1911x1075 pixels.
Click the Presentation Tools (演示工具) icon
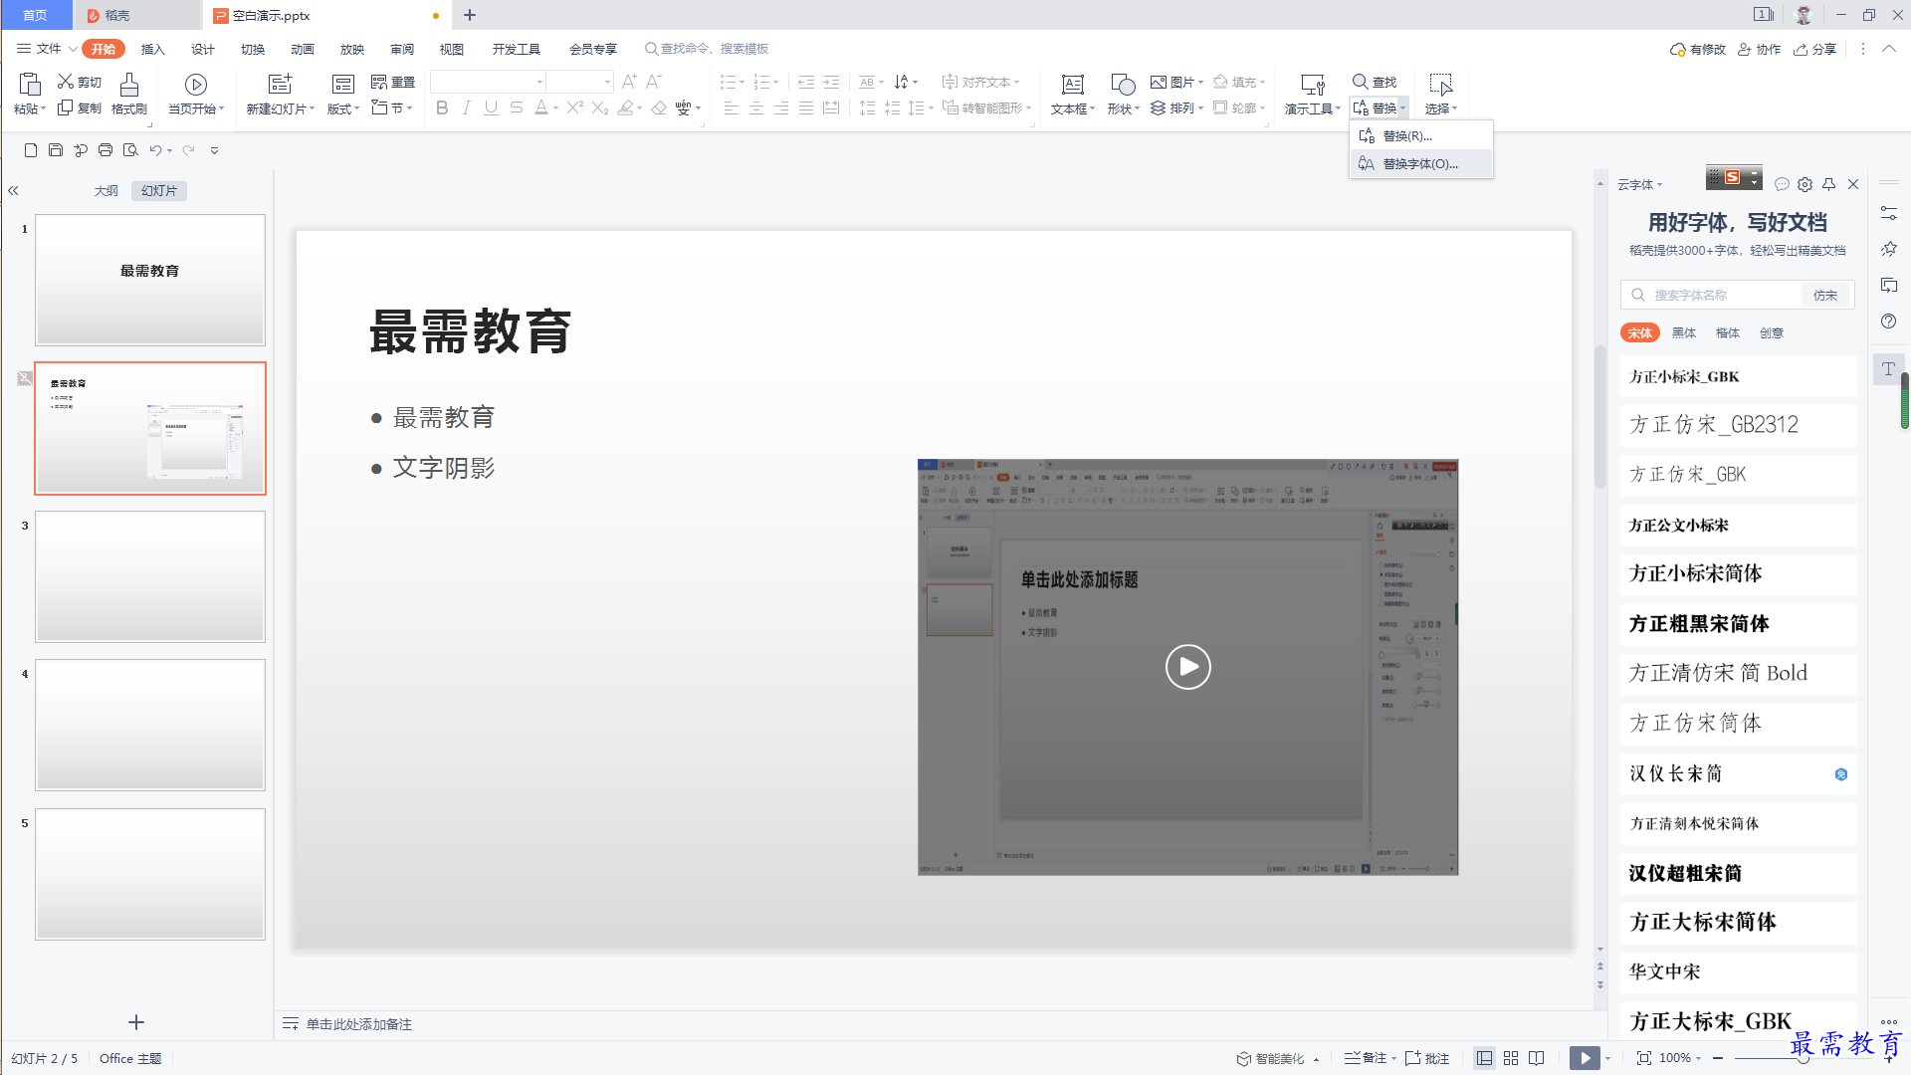pos(1313,85)
